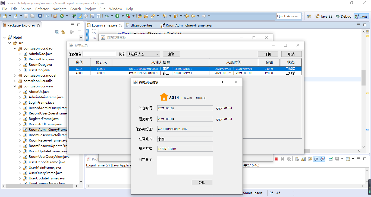This screenshot has height=197, width=371.
Task: Click the Save toolbar icon
Action: (26, 16)
